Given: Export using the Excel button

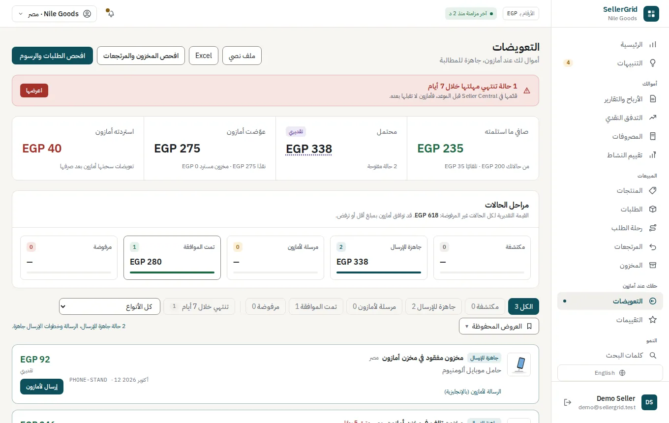Looking at the screenshot, I should pyautogui.click(x=204, y=56).
